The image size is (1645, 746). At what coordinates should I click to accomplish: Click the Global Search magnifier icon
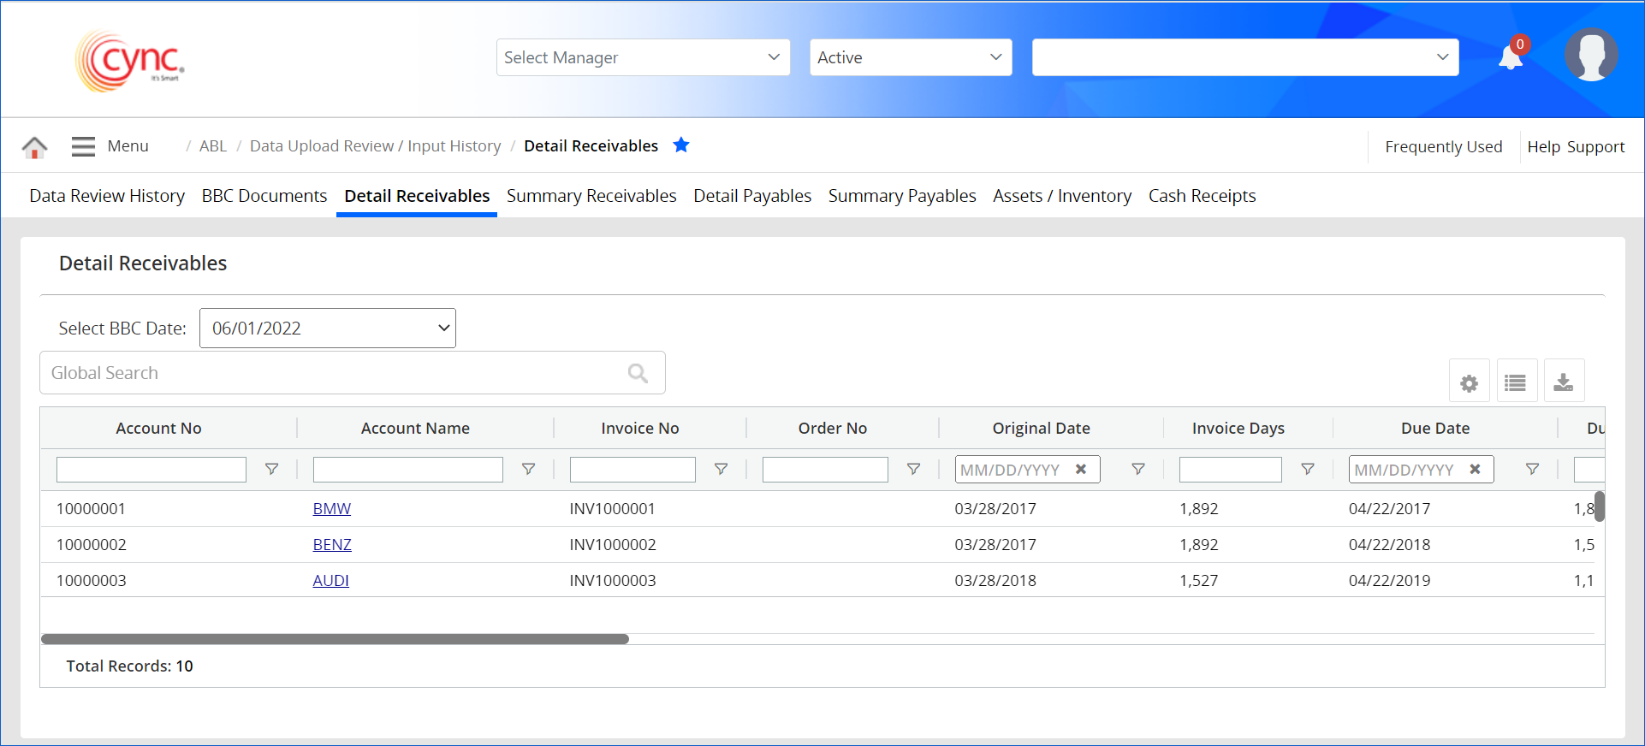pyautogui.click(x=638, y=373)
